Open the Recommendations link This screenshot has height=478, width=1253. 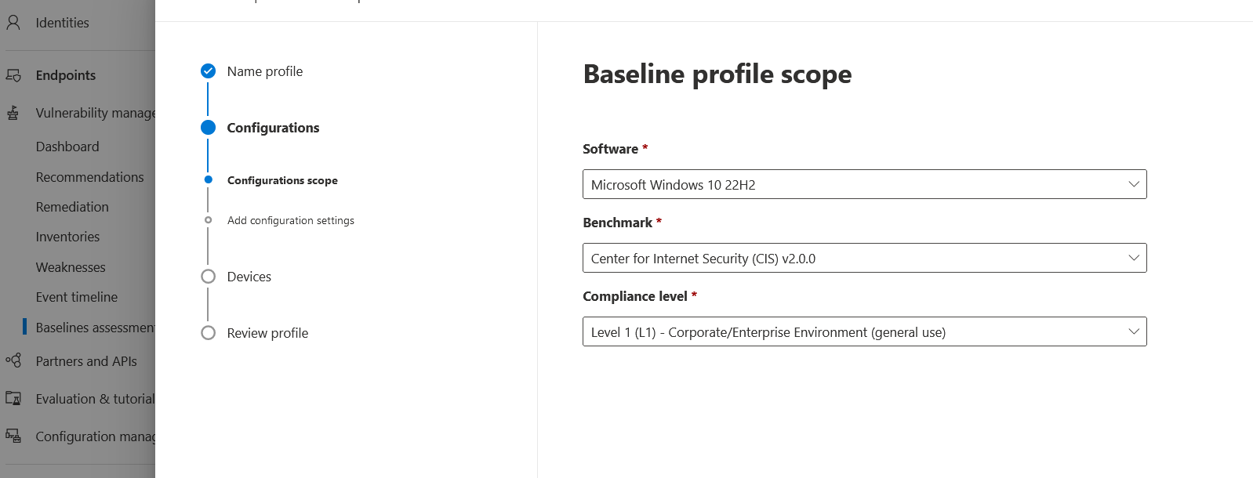pos(90,177)
